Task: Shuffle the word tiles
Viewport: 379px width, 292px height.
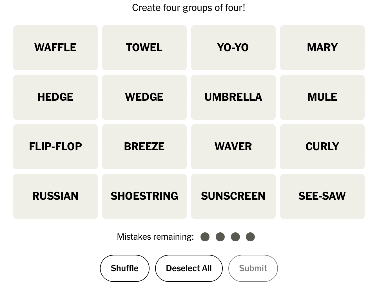Action: [124, 268]
